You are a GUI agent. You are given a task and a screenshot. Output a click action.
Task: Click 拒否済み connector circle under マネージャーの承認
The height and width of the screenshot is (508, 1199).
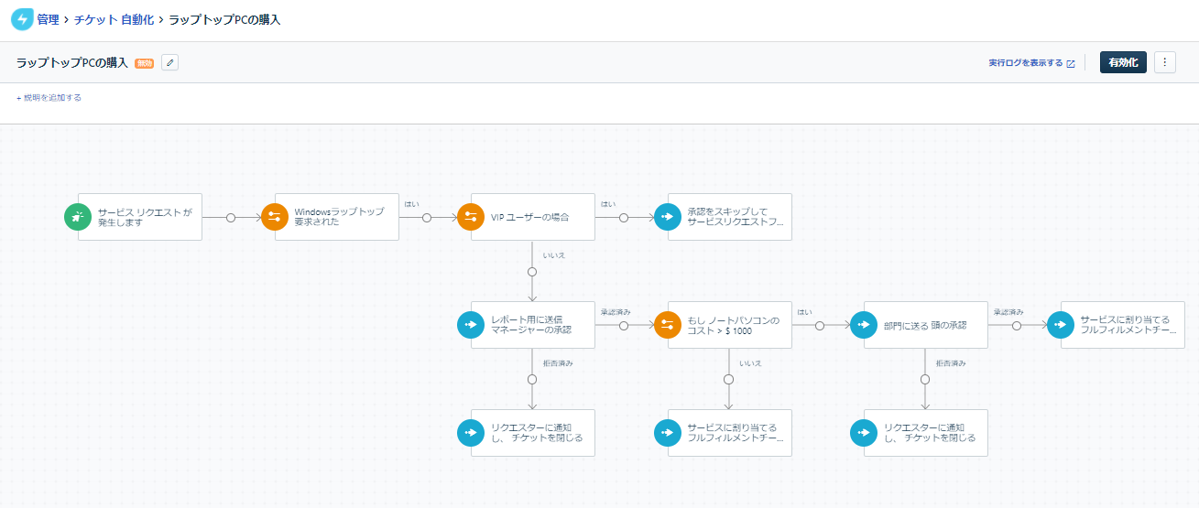531,379
